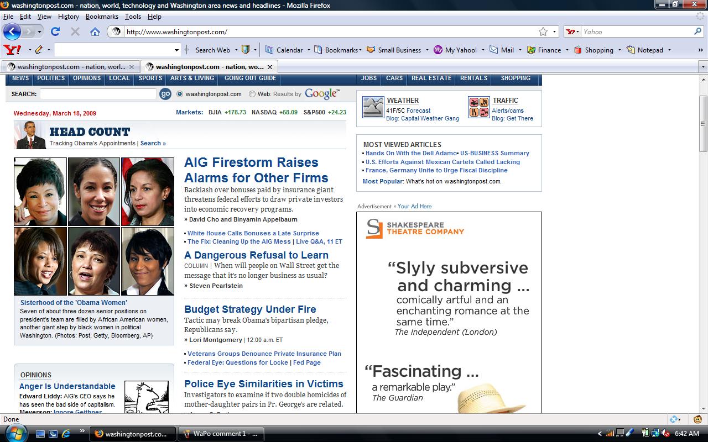Click the washingtonpost.com site search field

pyautogui.click(x=98, y=94)
